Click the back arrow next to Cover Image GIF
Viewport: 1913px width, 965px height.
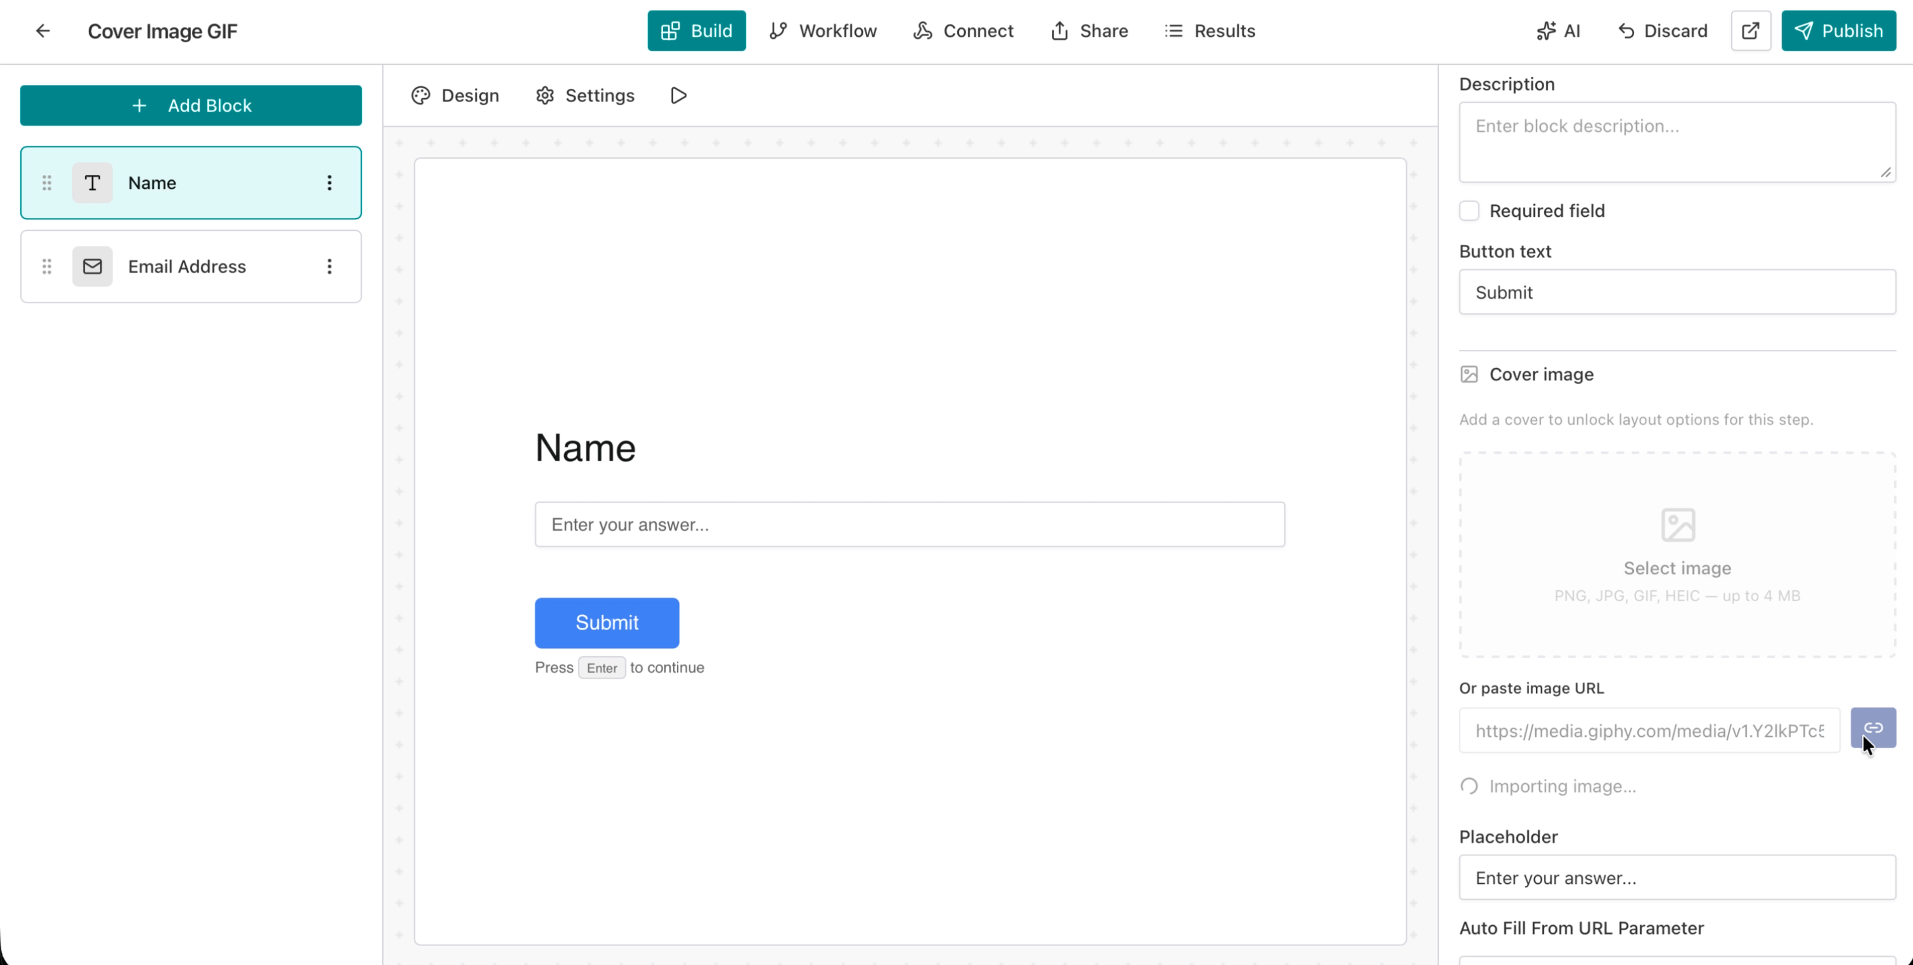tap(42, 30)
